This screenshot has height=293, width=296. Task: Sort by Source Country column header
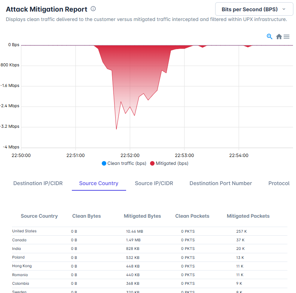(x=39, y=216)
